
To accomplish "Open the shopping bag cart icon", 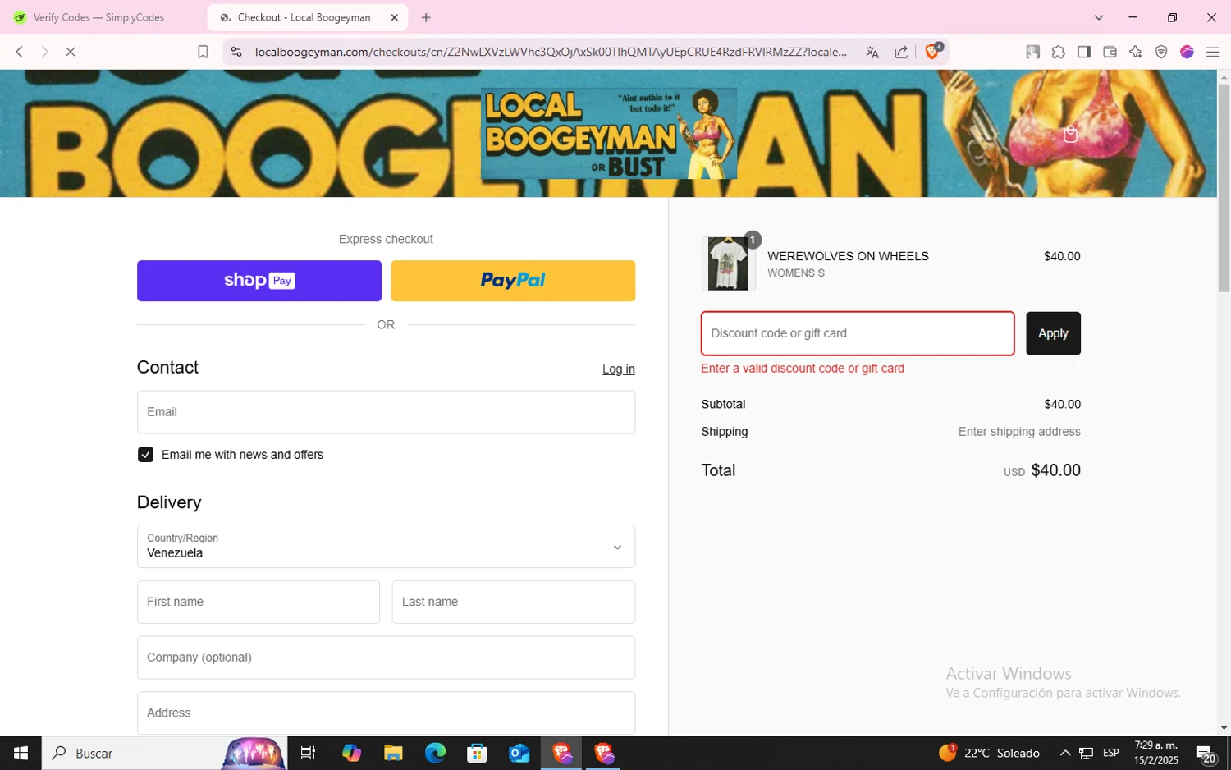I will [x=1070, y=134].
